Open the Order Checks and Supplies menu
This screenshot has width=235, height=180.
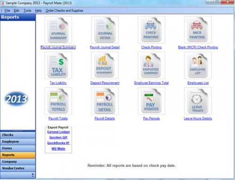64,10
